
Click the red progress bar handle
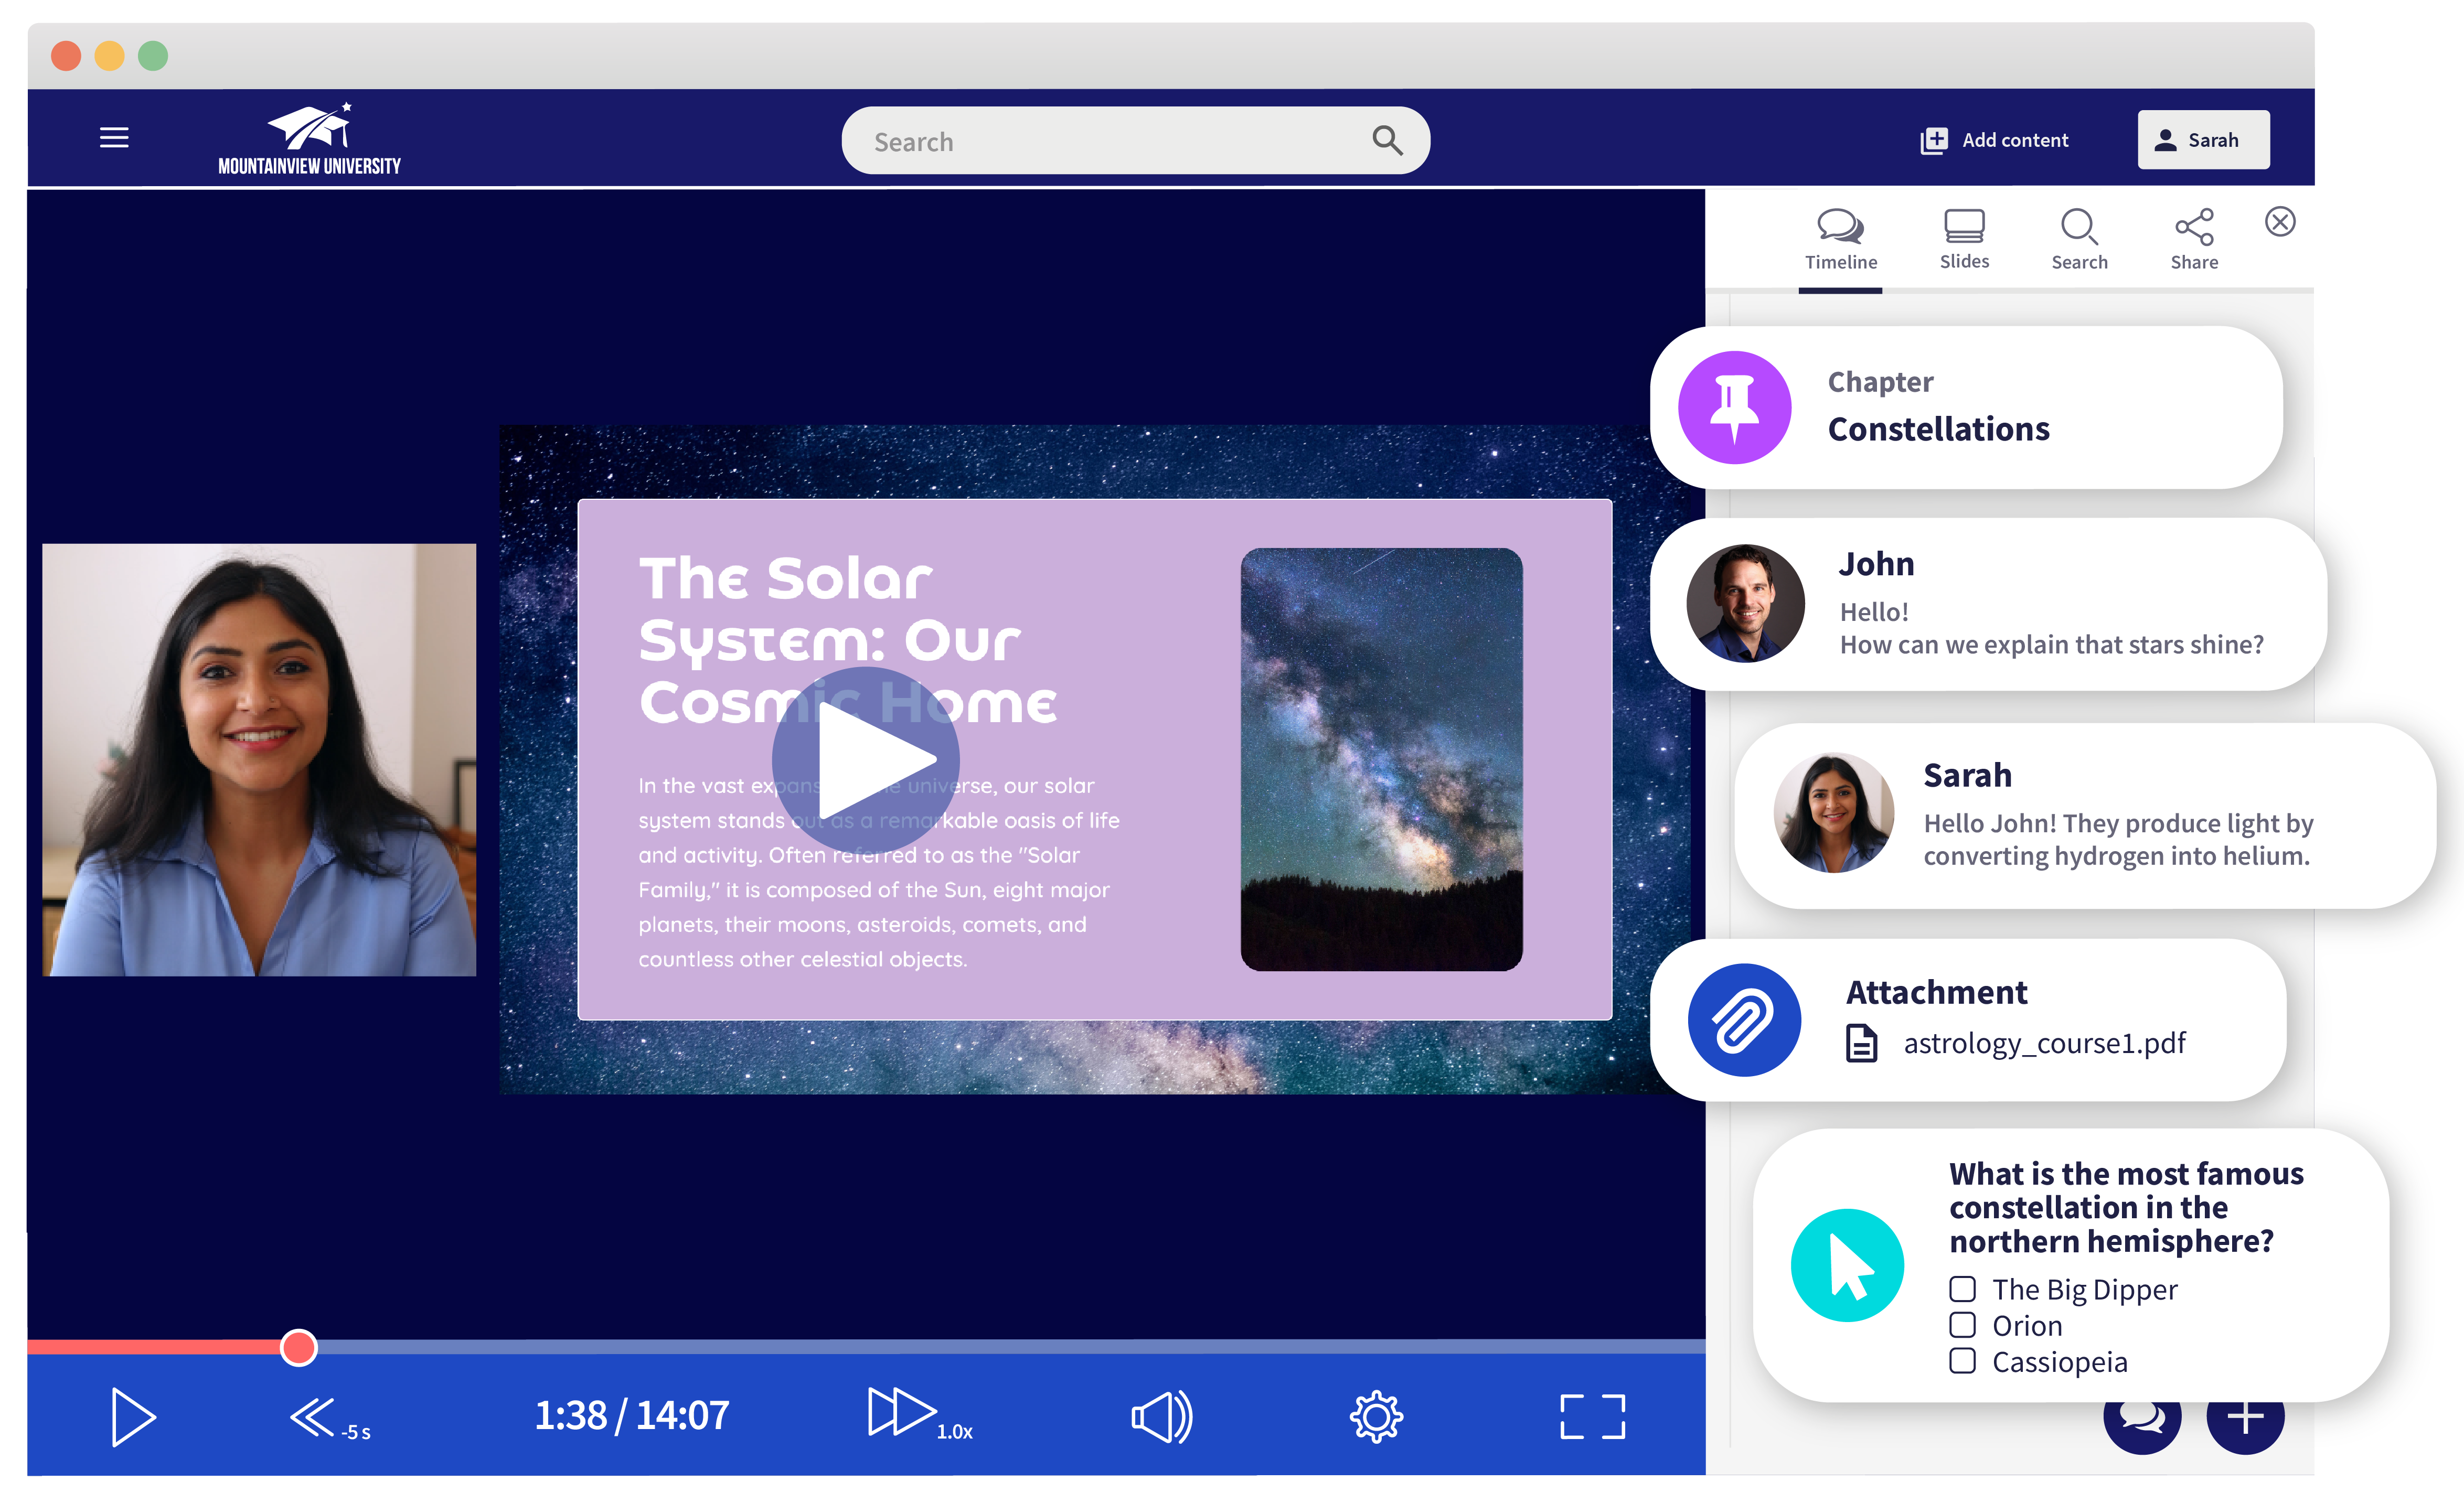coord(298,1347)
